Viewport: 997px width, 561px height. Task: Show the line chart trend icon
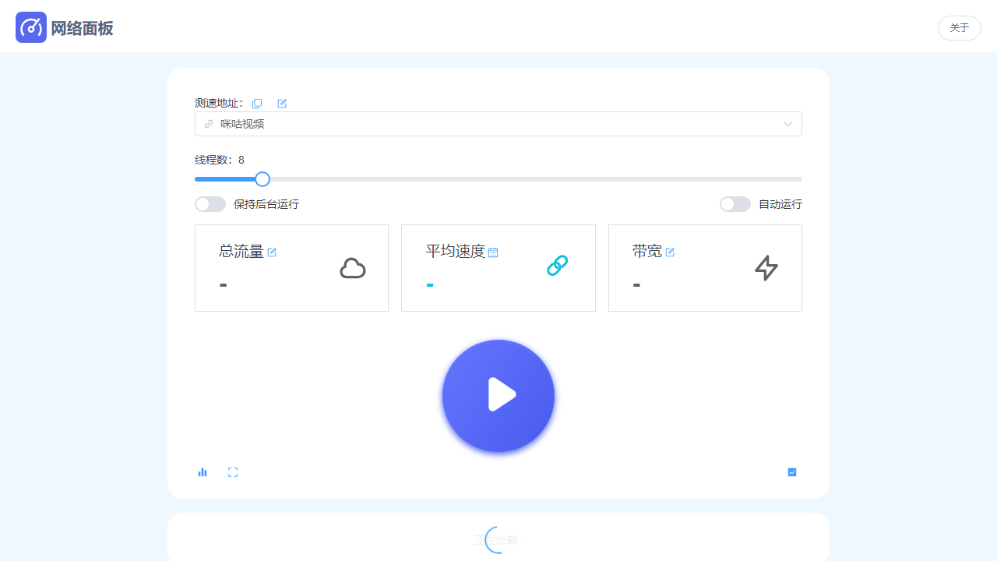pyautogui.click(x=792, y=472)
